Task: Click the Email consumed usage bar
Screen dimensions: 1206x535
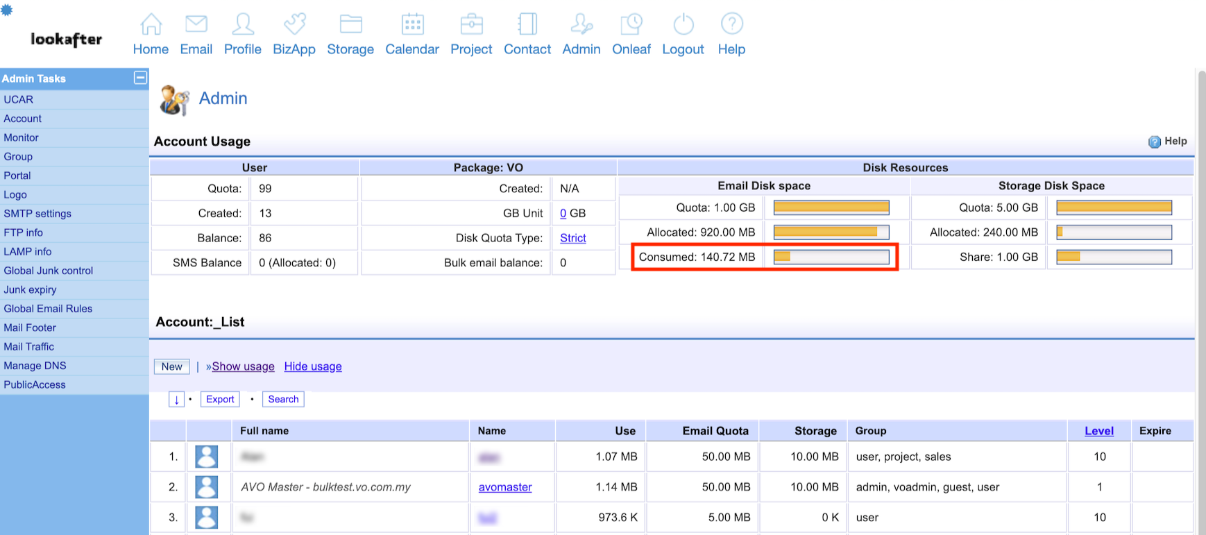Action: (x=831, y=257)
